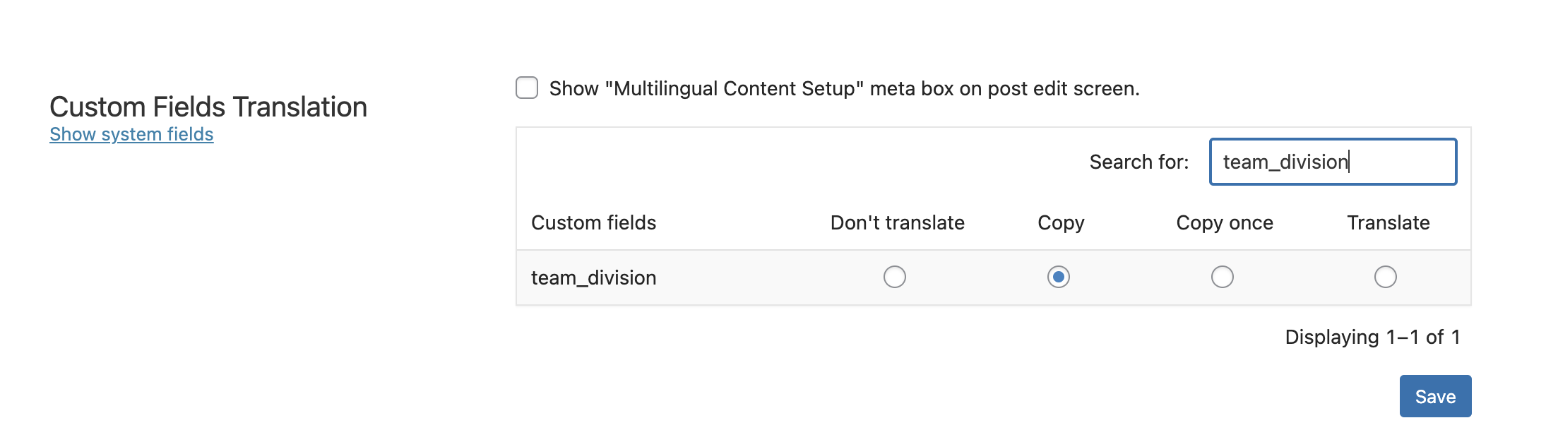The height and width of the screenshot is (442, 1558).
Task: Choose Copy once for team_division
Action: [x=1223, y=277]
